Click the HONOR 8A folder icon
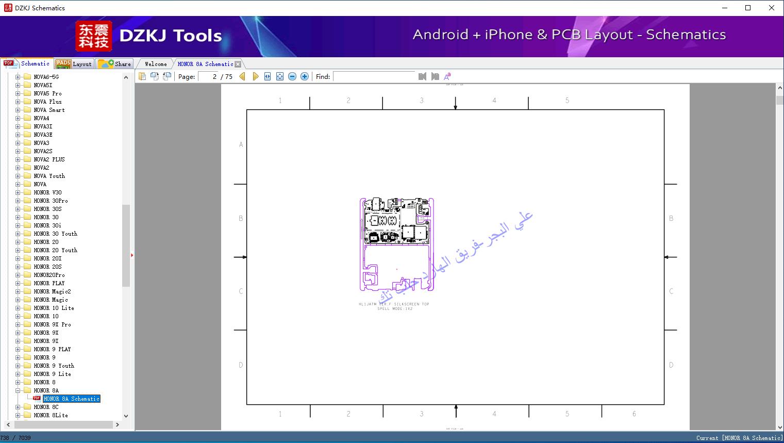784x443 pixels. [27, 390]
